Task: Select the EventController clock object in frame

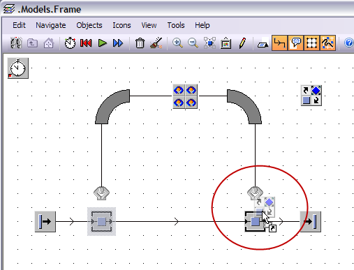Action: tap(18, 68)
